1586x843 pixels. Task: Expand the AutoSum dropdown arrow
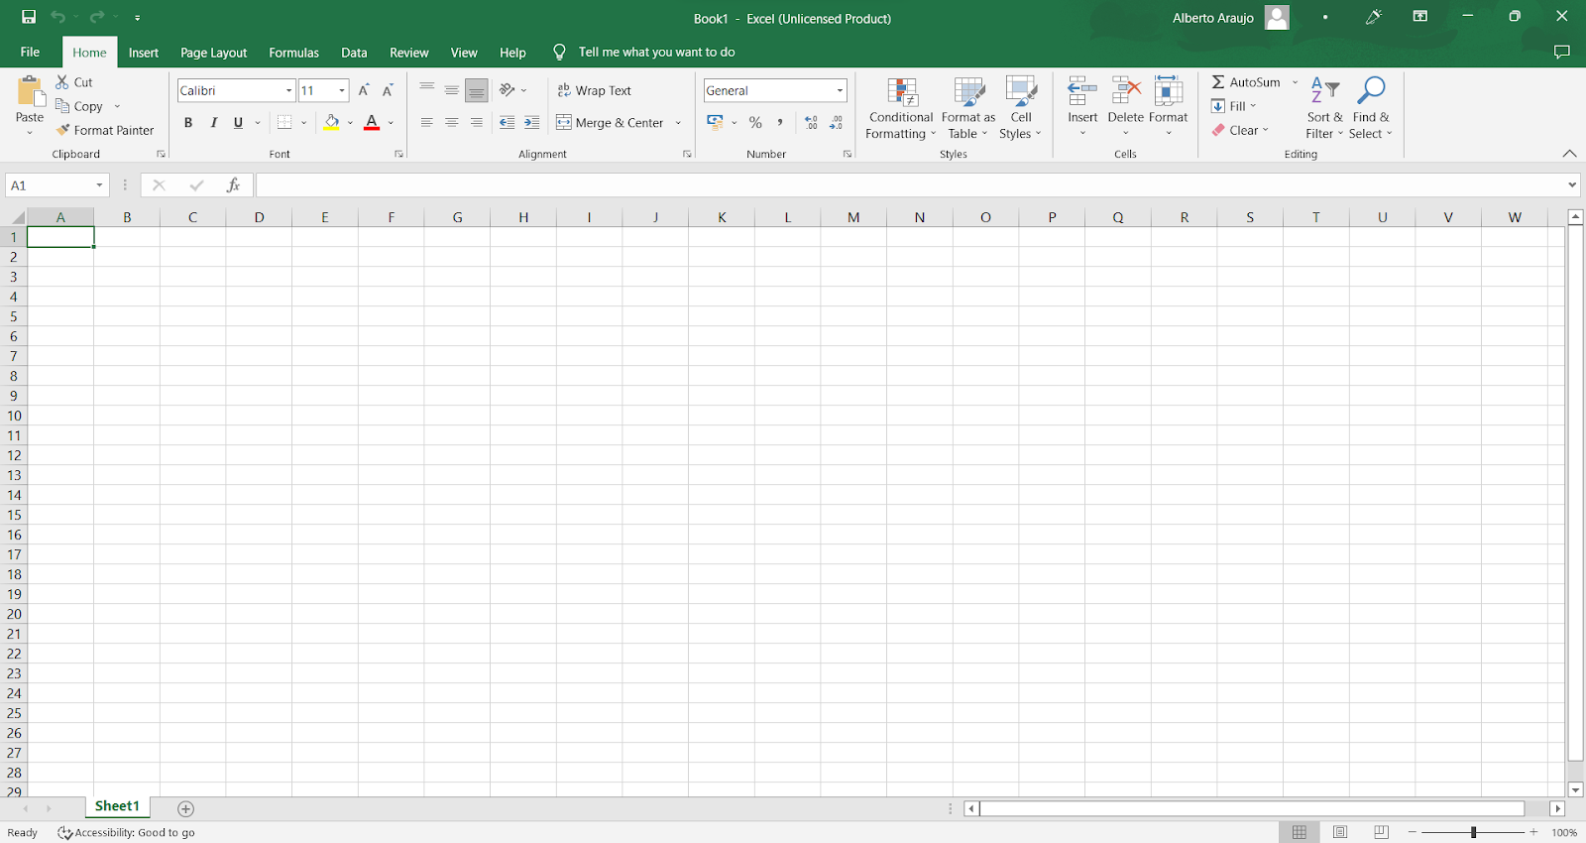click(x=1295, y=82)
